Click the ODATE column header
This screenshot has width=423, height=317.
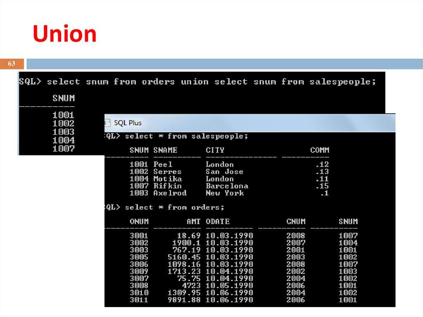click(x=218, y=222)
